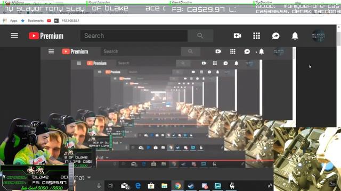The height and width of the screenshot is (191, 341).
Task: Click the second nested Create camera icon
Action: tap(218, 51)
